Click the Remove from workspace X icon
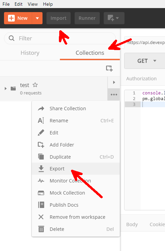The image size is (165, 251). pos(41,217)
